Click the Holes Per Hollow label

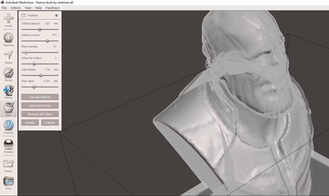pyautogui.click(x=31, y=58)
